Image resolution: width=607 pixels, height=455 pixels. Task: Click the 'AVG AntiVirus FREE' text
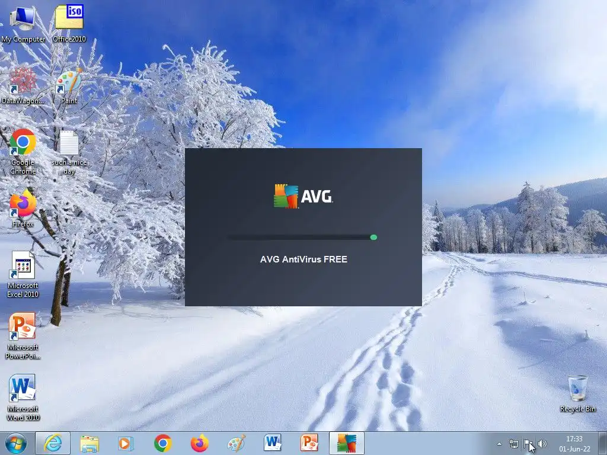(x=303, y=259)
